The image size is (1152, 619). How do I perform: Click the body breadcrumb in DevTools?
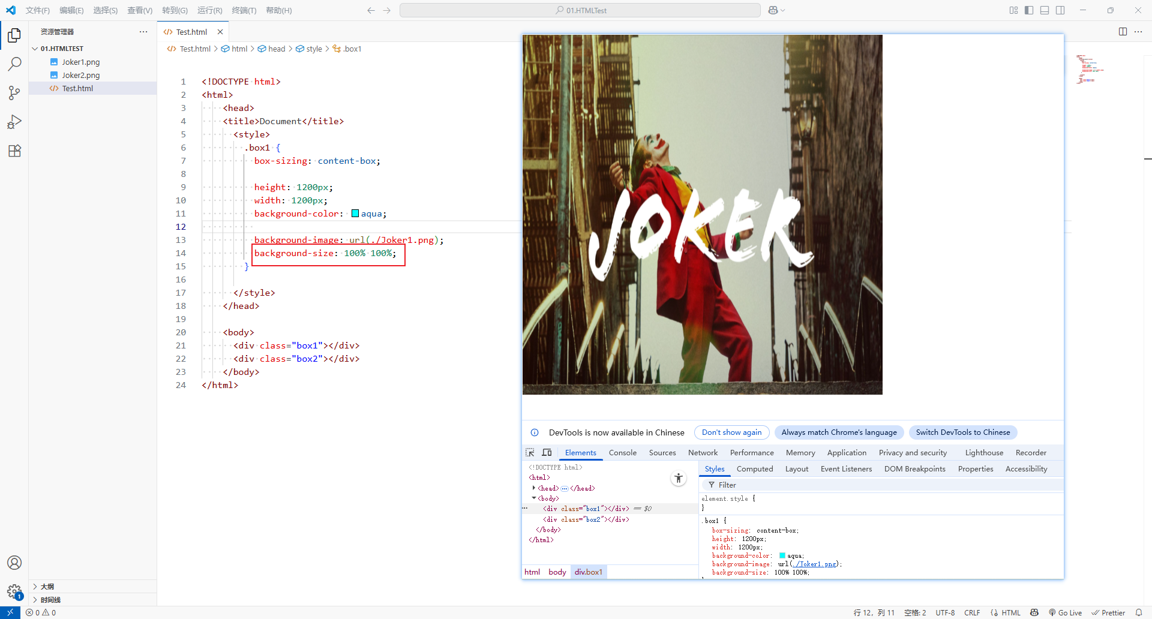[x=557, y=572]
